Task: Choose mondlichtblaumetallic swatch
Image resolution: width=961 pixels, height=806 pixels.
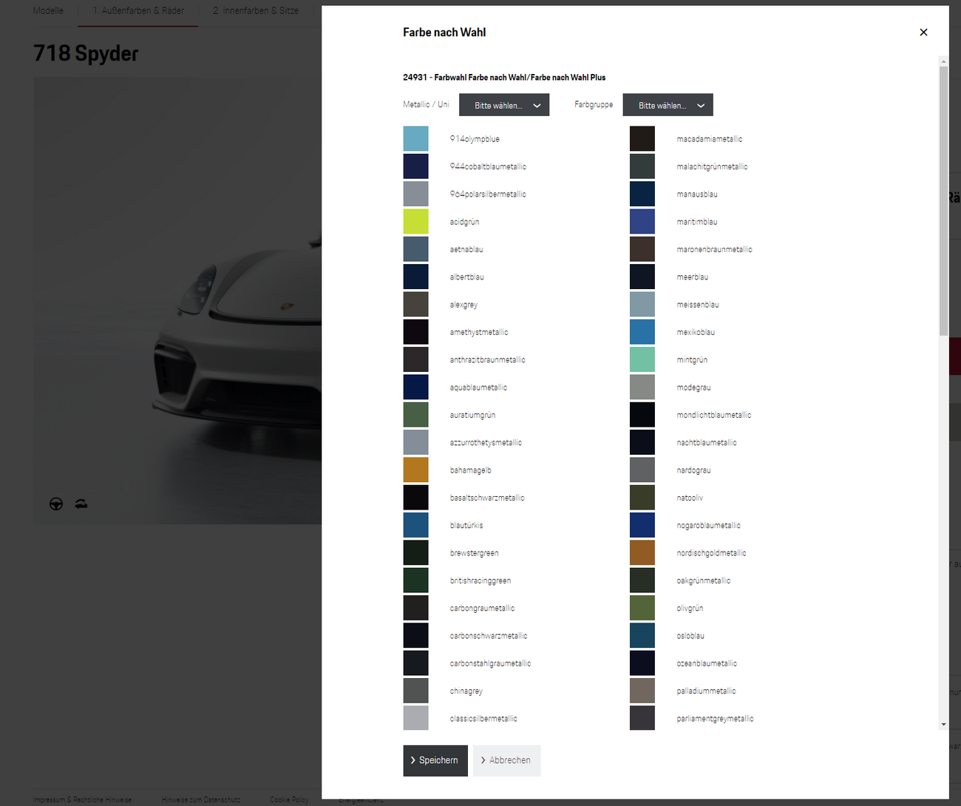Action: tap(642, 415)
